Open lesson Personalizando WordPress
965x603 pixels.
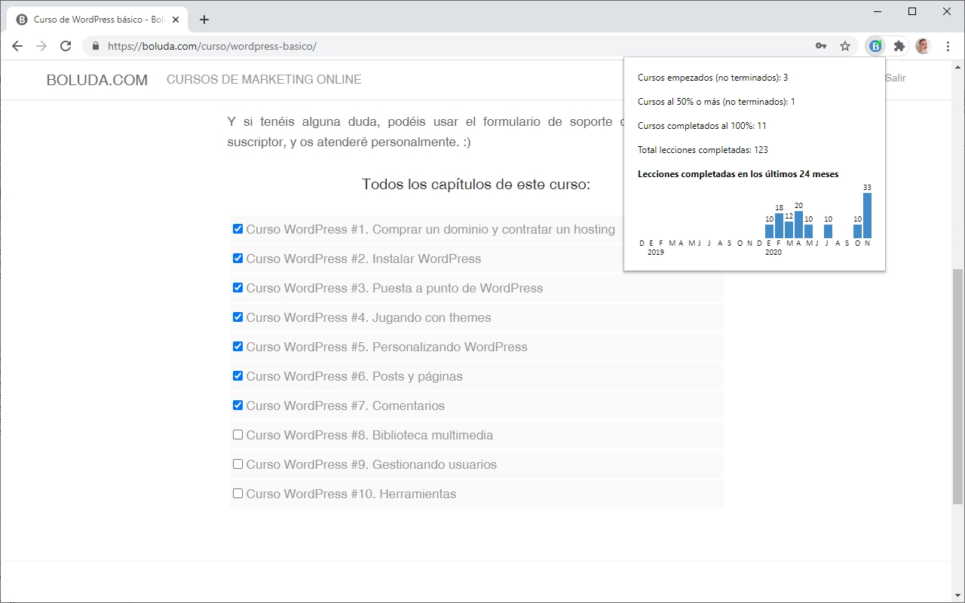tap(387, 347)
